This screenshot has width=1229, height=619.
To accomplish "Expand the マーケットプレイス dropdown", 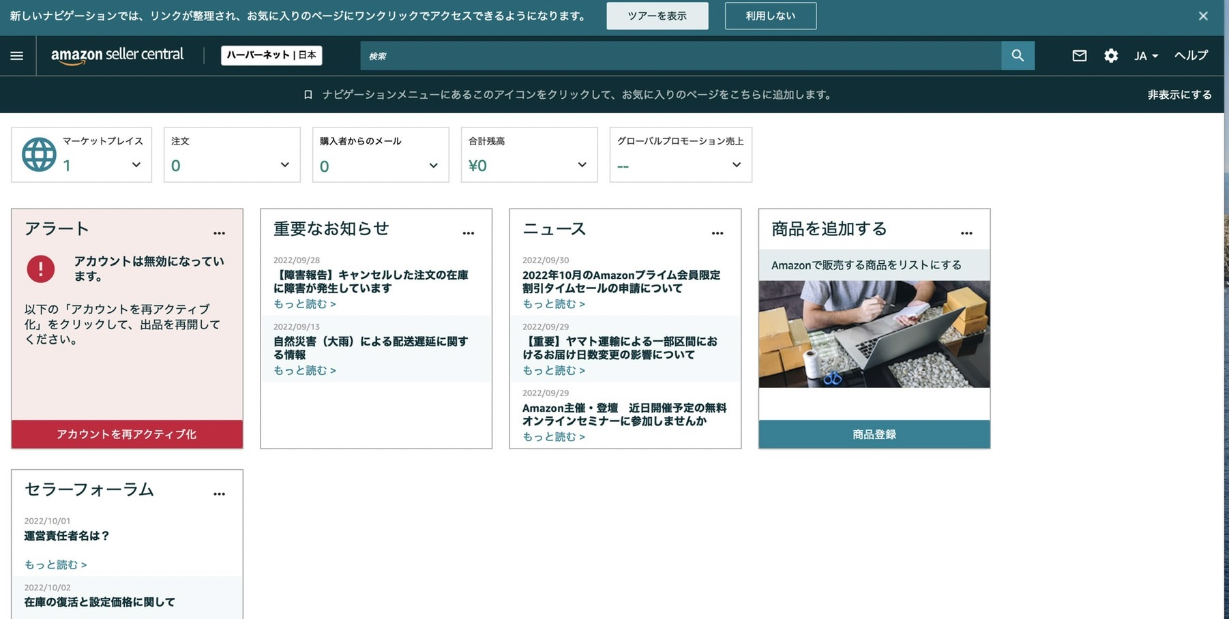I will pos(136,164).
